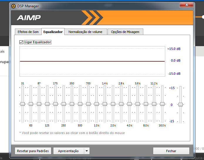
Task: Click the 31 Hz band slider handle
Action: [x=23, y=104]
